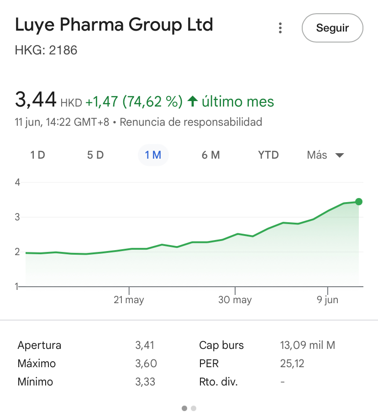Click the Luye Pharma Group Ltd title
Viewport: 378px width, 412px height.
click(x=114, y=25)
